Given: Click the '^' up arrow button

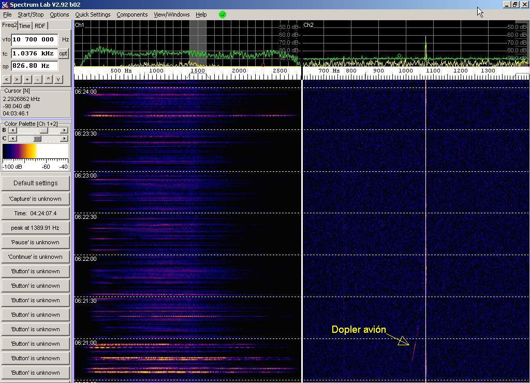Looking at the screenshot, I should click(x=48, y=79).
